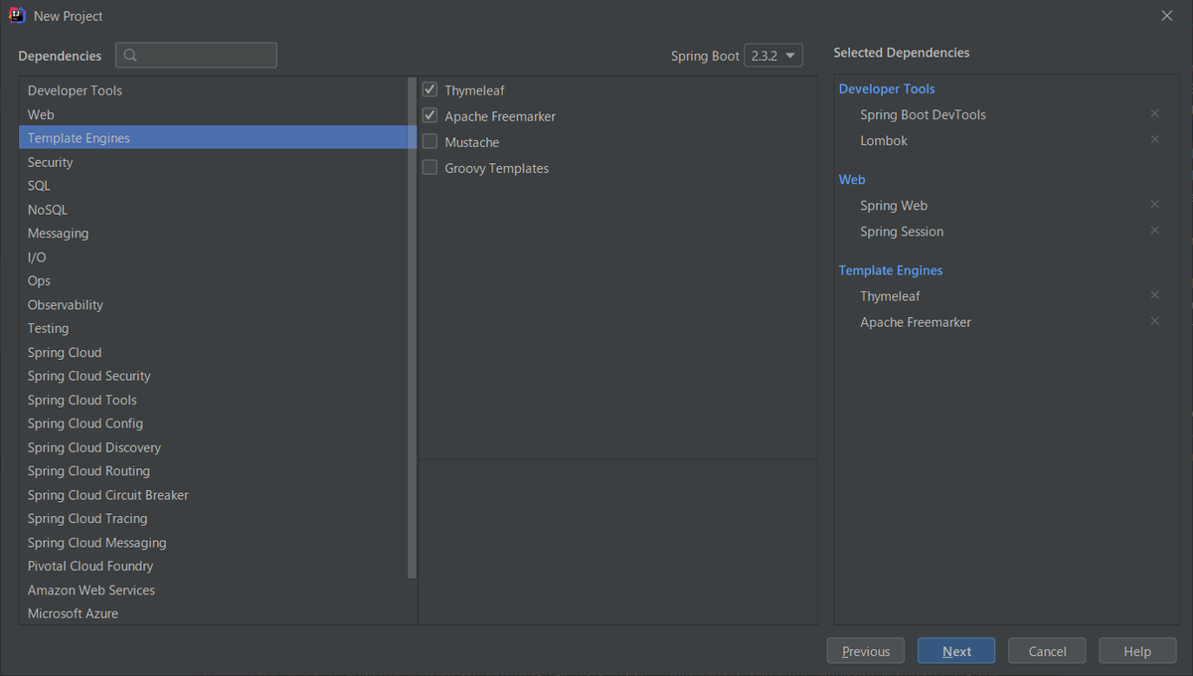Open Help for this dialog
1193x676 pixels.
pos(1137,651)
